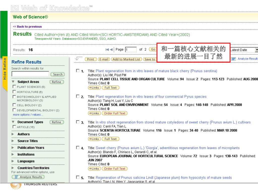Check the HORTICULTURE subject area
Screen dimensions: 258x194
click(14, 92)
